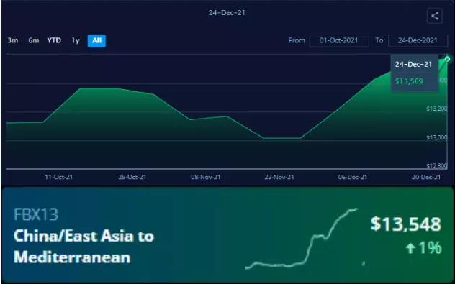Open the From date field 01-Oct-2021
Screen dimensions: 455x284
[339, 40]
